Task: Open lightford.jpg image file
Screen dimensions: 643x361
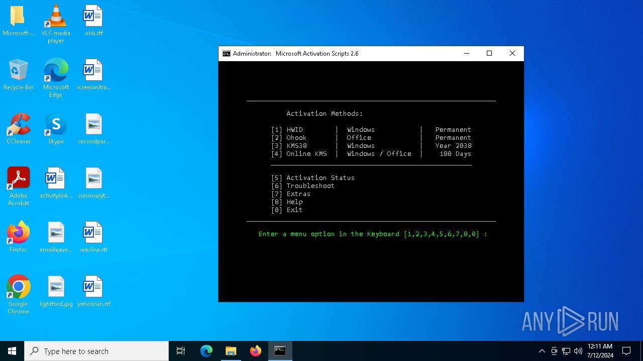Action: pyautogui.click(x=56, y=292)
